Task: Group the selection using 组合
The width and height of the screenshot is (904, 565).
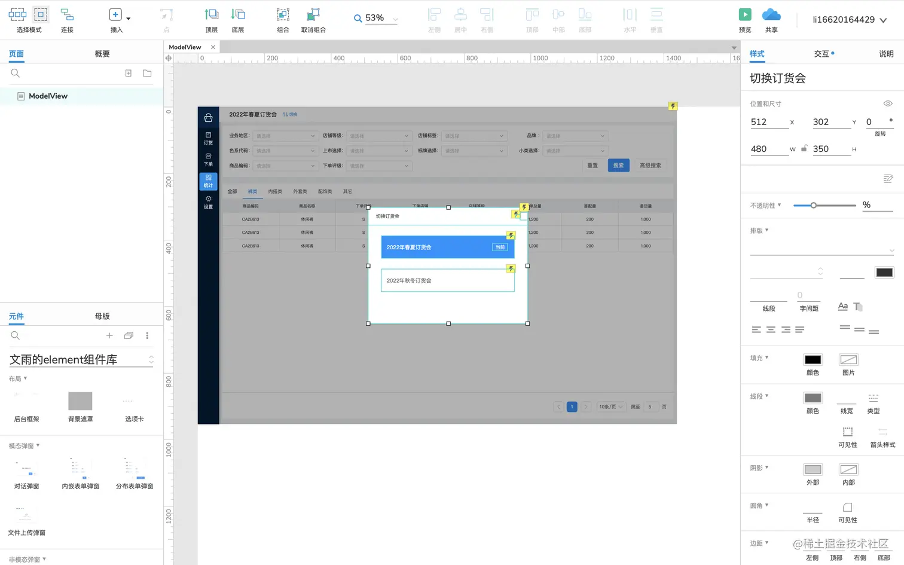Action: [x=283, y=14]
